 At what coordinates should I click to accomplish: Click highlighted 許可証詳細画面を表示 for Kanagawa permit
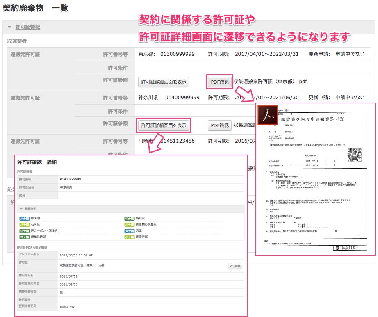tap(164, 125)
